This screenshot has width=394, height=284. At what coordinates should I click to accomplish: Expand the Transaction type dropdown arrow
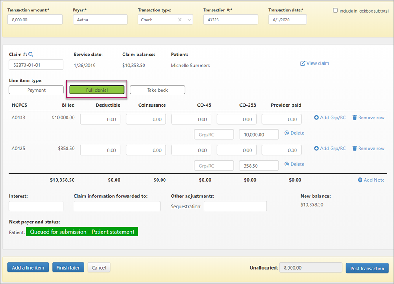(x=189, y=20)
